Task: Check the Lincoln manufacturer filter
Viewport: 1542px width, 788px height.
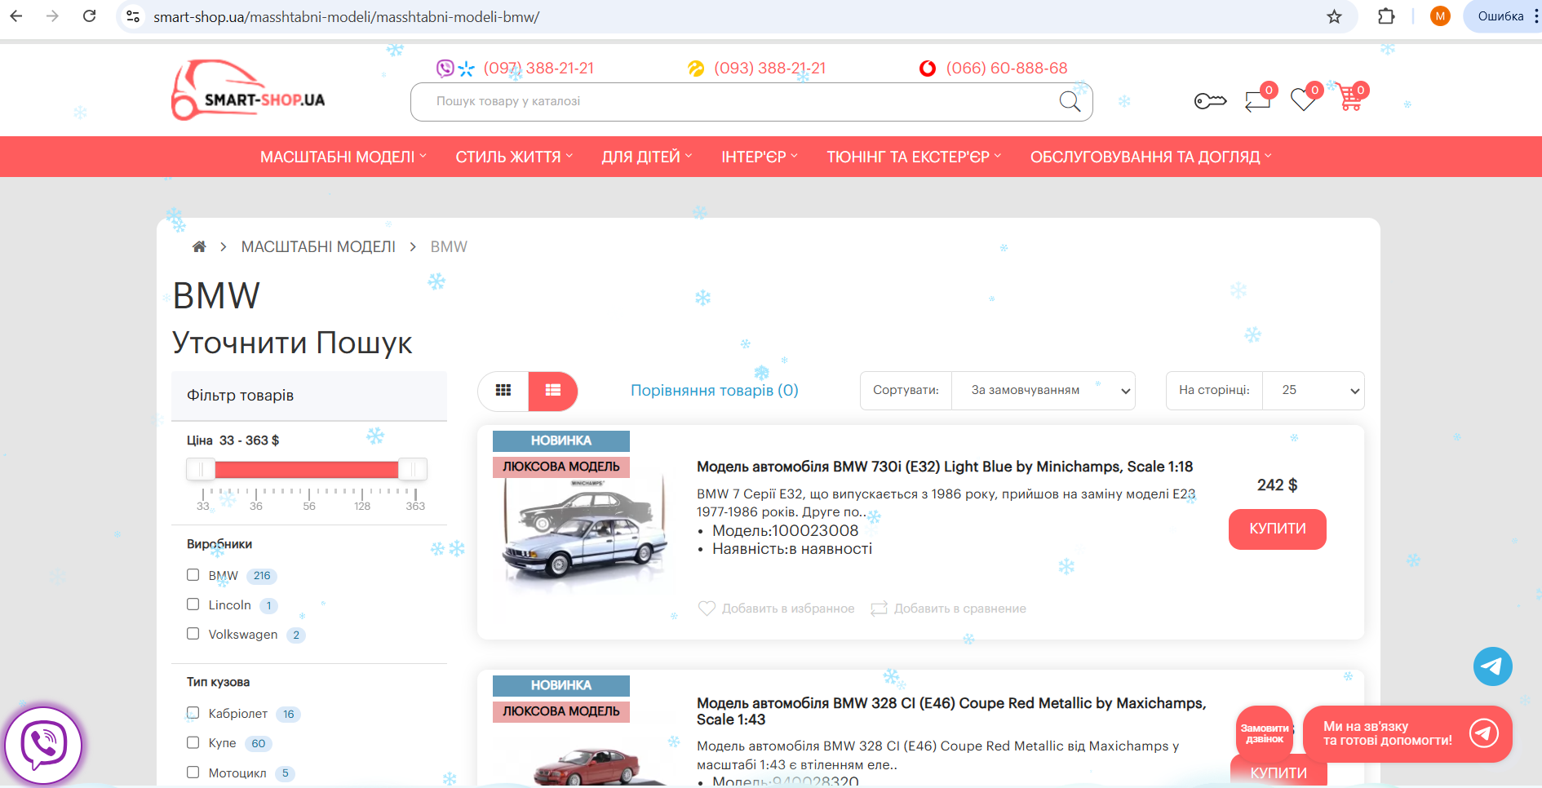Action: [193, 604]
